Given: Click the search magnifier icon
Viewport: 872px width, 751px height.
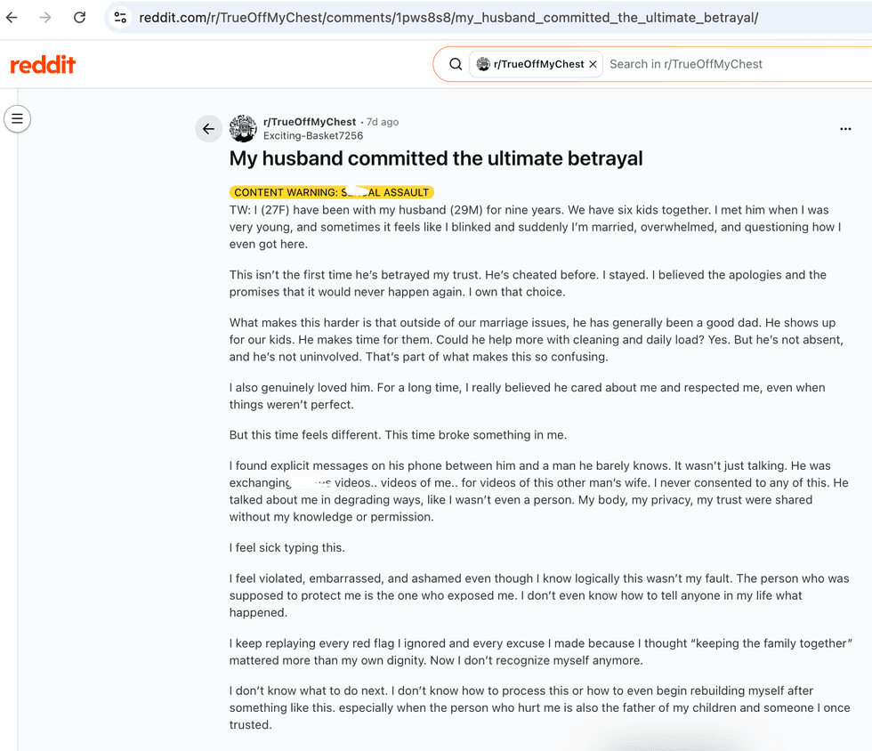Looking at the screenshot, I should (x=456, y=64).
